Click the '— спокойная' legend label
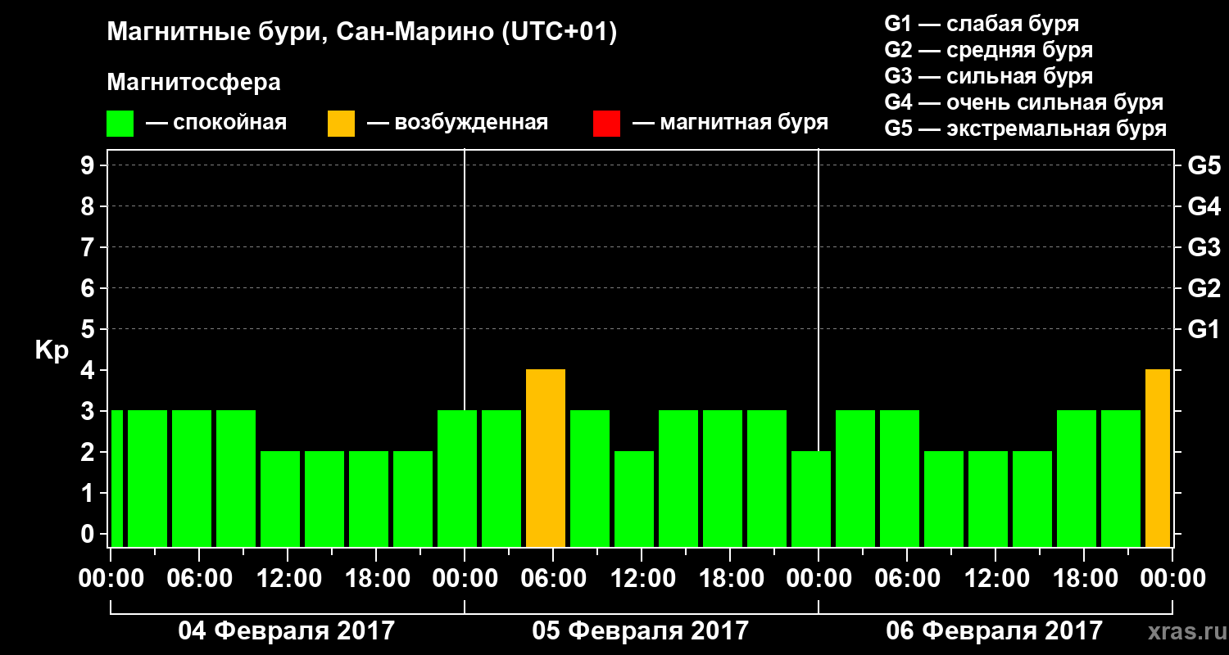Viewport: 1229px width, 655px height. coord(216,123)
